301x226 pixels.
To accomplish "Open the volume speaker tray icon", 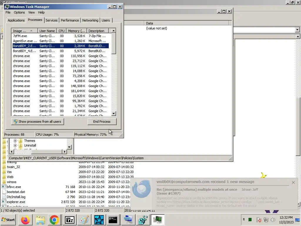I will coord(273,220).
